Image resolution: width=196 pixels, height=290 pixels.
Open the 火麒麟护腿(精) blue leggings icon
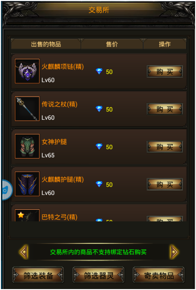(27, 184)
